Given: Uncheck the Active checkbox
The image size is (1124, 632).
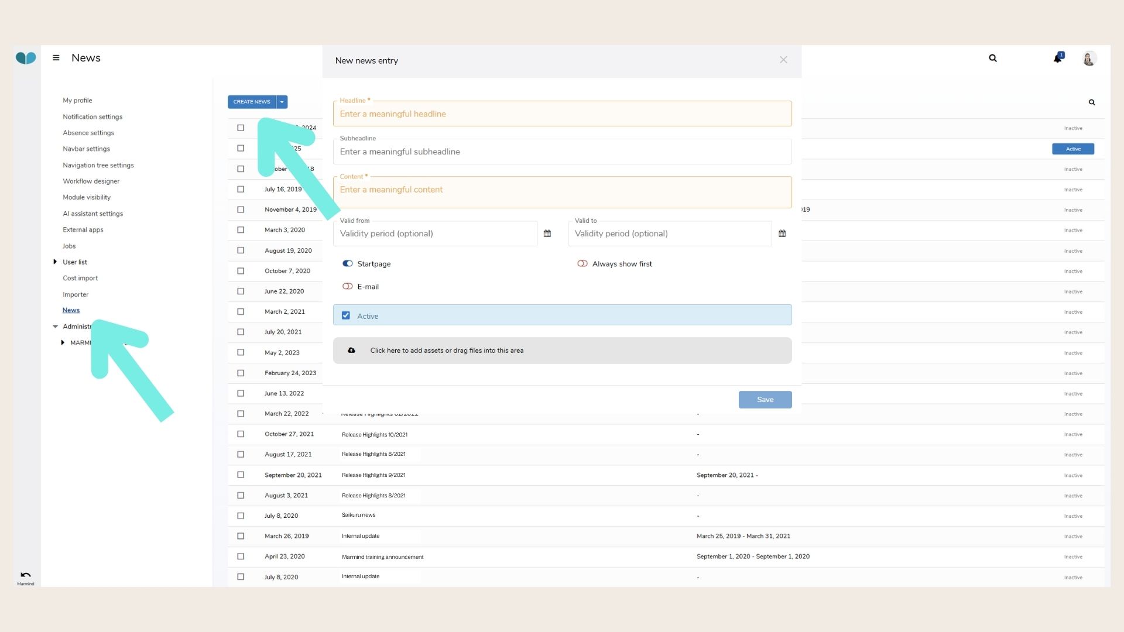Looking at the screenshot, I should [x=346, y=316].
